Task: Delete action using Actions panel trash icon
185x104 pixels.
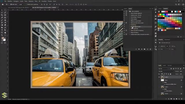Action: tap(150, 49)
